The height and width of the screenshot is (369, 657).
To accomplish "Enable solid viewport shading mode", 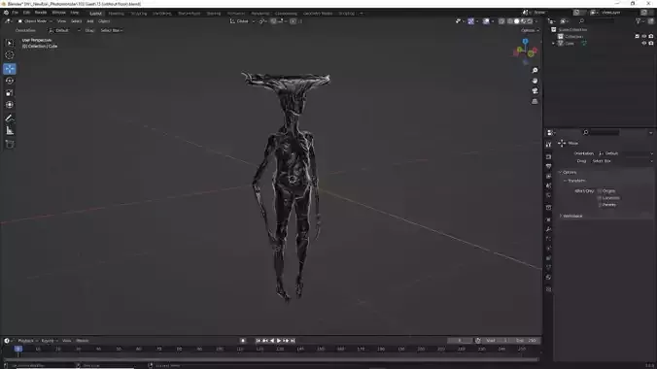I will (516, 21).
